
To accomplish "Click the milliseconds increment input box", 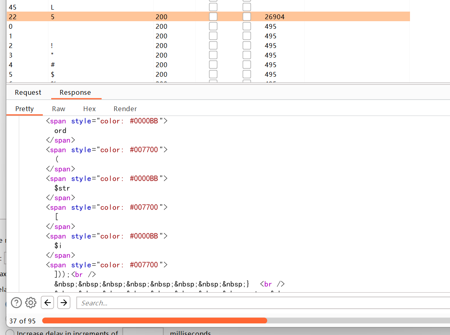I will pyautogui.click(x=143, y=331).
